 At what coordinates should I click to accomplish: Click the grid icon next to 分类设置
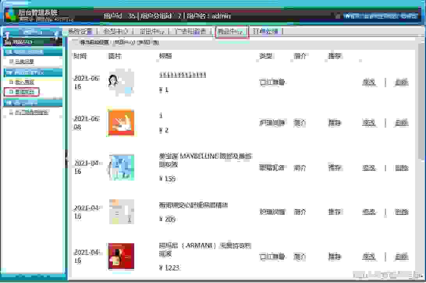[x=11, y=61]
